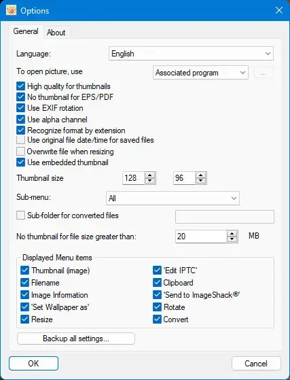Enable Use original file date/time option
This screenshot has height=380, width=290.
[21, 140]
